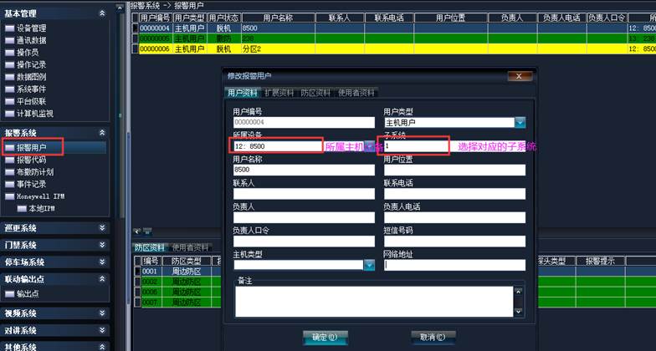Open 设备管理 in the sidebar
656x351 pixels.
tap(31, 28)
